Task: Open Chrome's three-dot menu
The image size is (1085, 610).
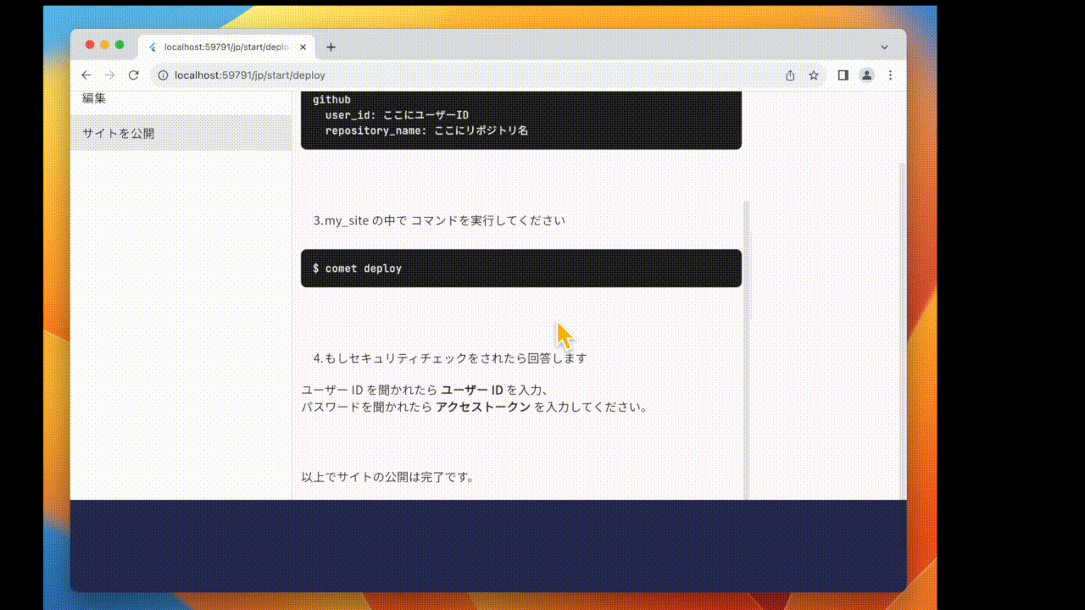Action: [x=890, y=75]
